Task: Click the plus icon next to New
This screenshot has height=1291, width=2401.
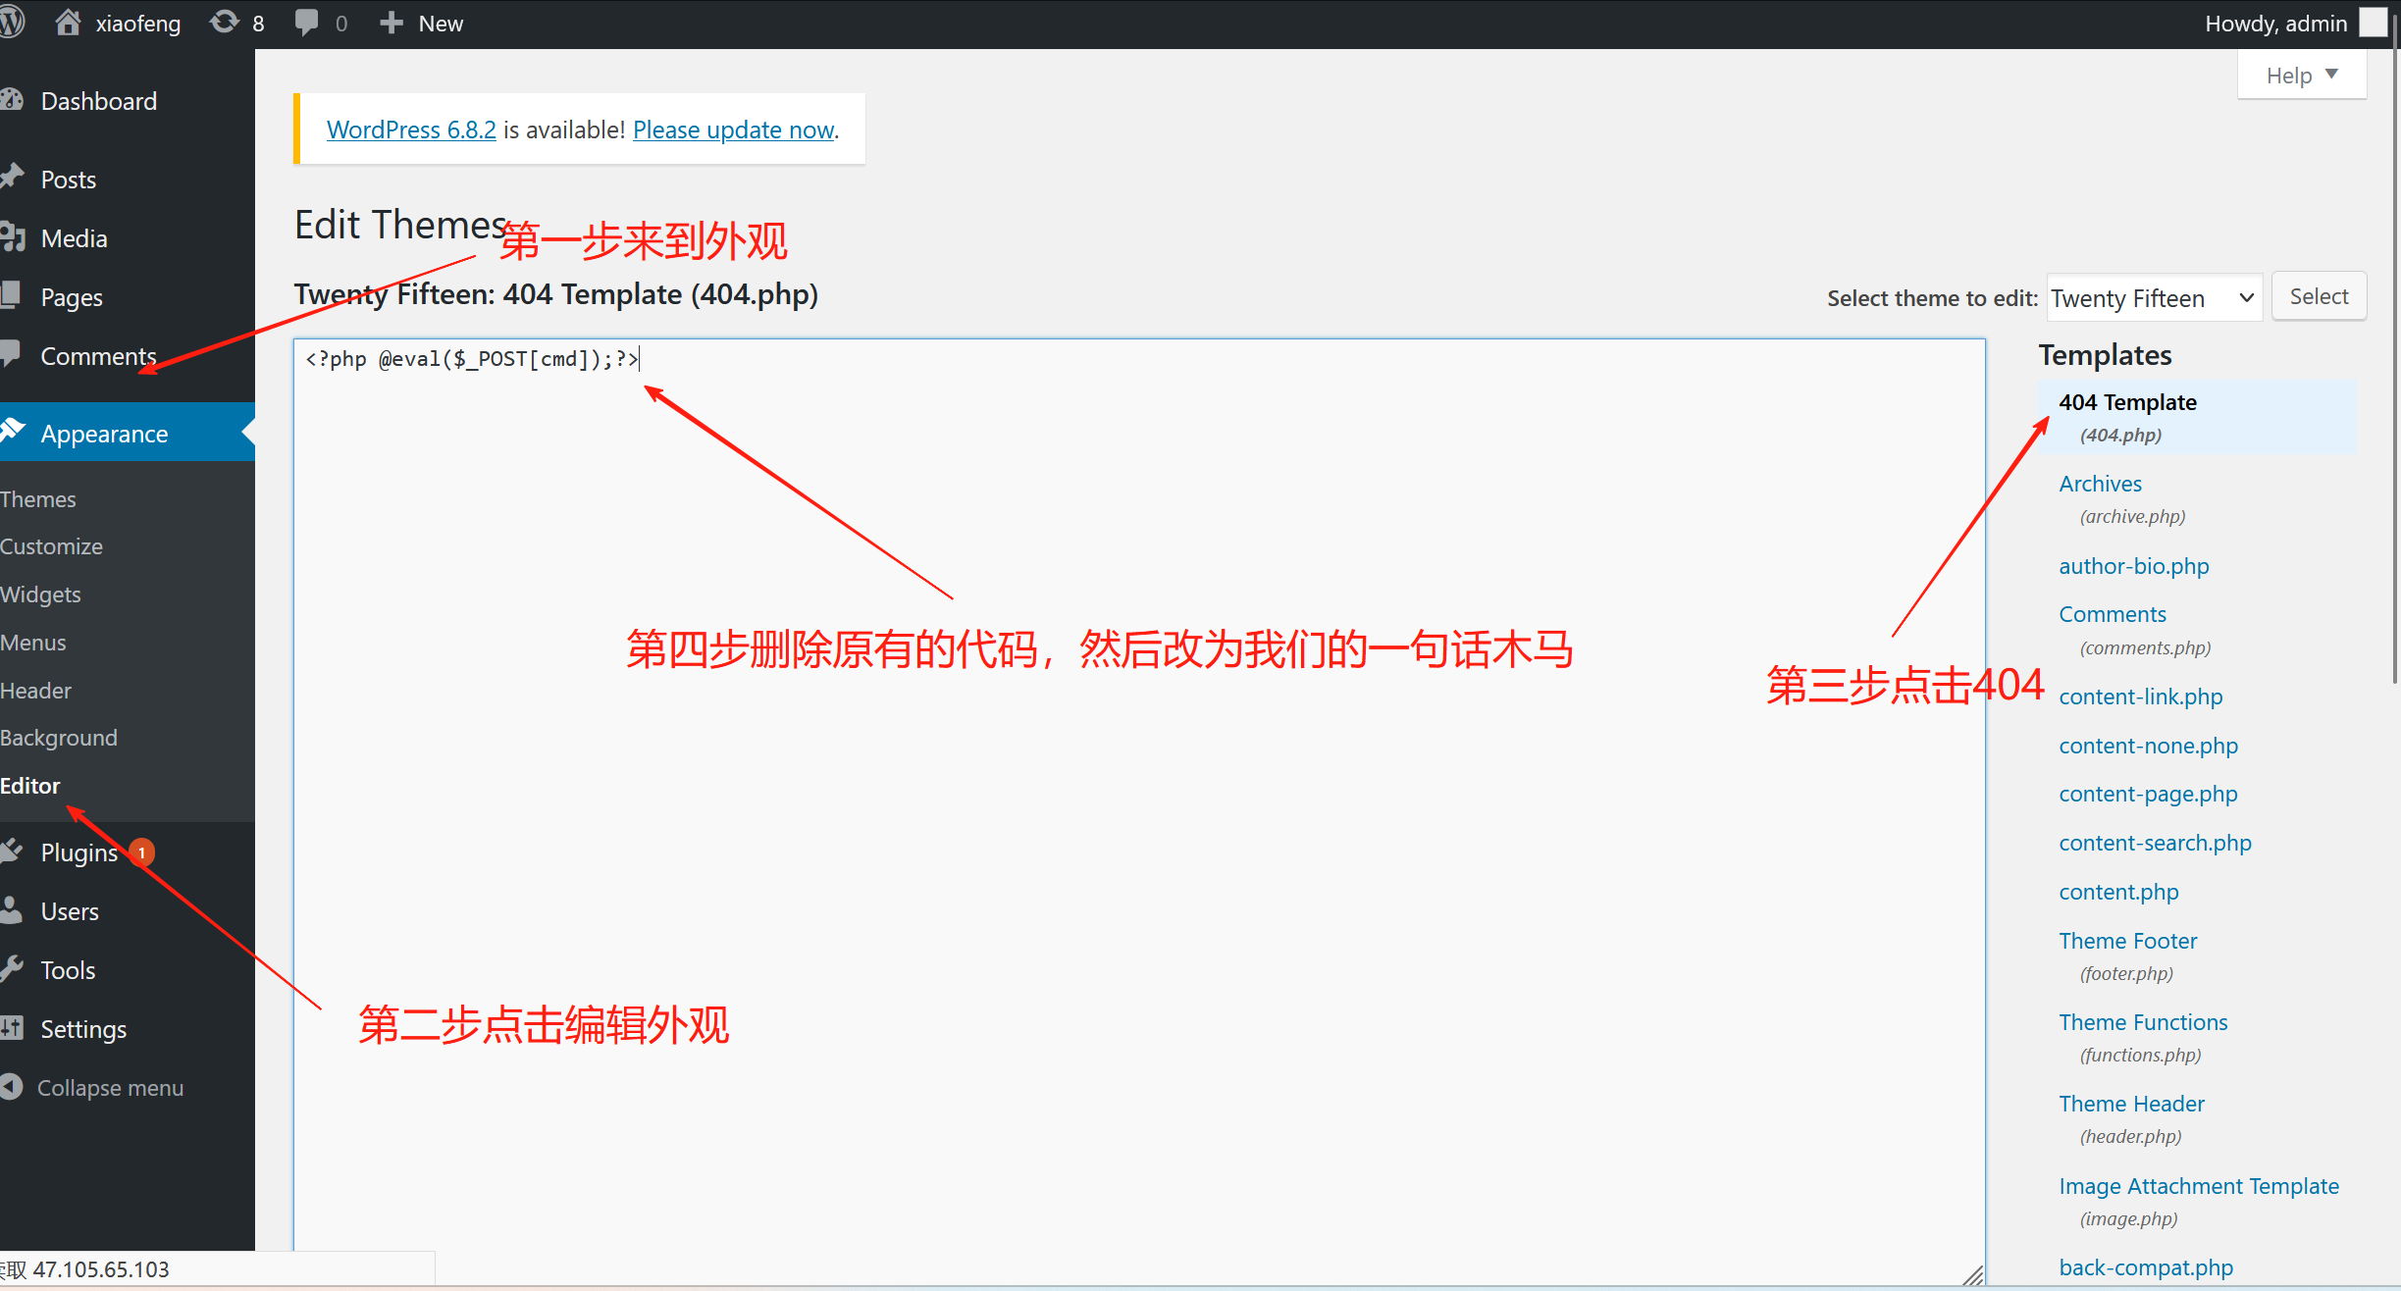Action: (x=391, y=23)
